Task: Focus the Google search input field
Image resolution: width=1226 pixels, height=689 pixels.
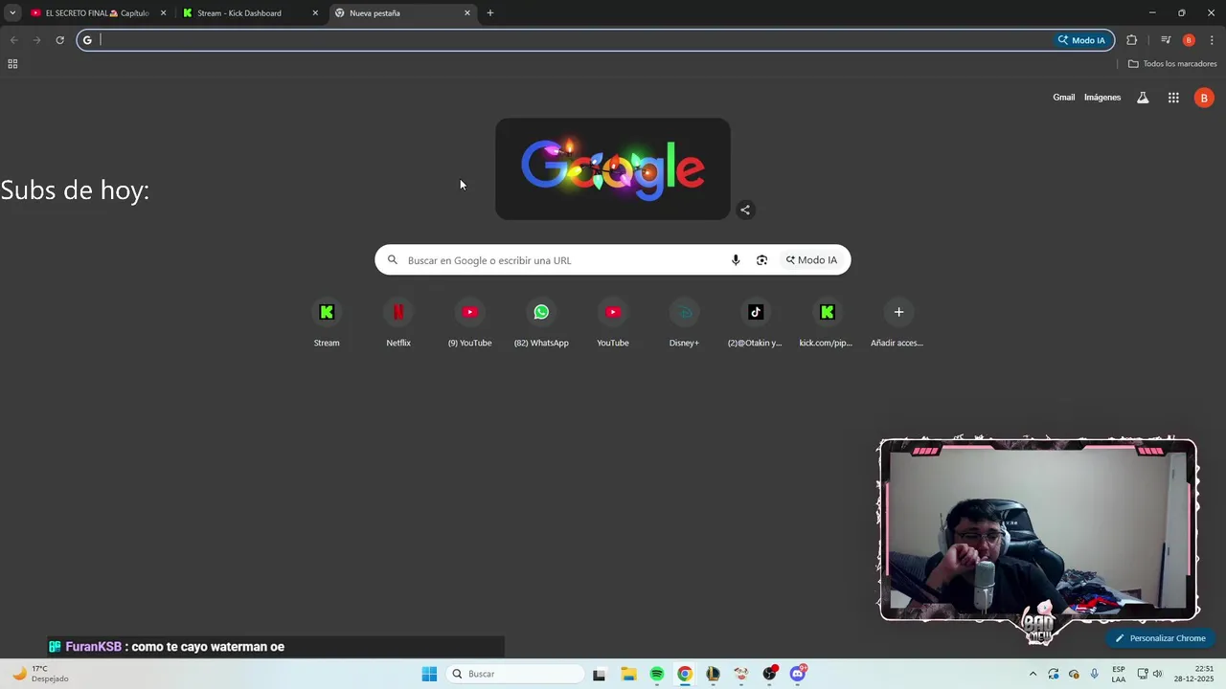Action: pyautogui.click(x=565, y=260)
